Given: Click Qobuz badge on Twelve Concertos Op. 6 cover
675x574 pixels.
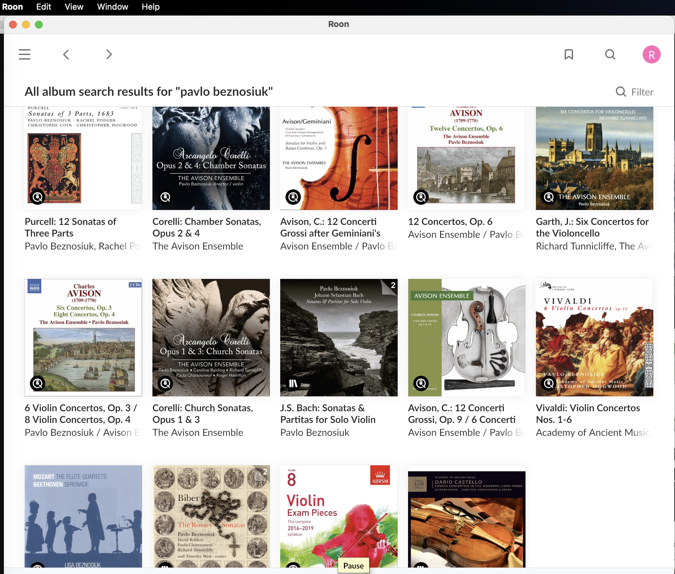Looking at the screenshot, I should (421, 197).
